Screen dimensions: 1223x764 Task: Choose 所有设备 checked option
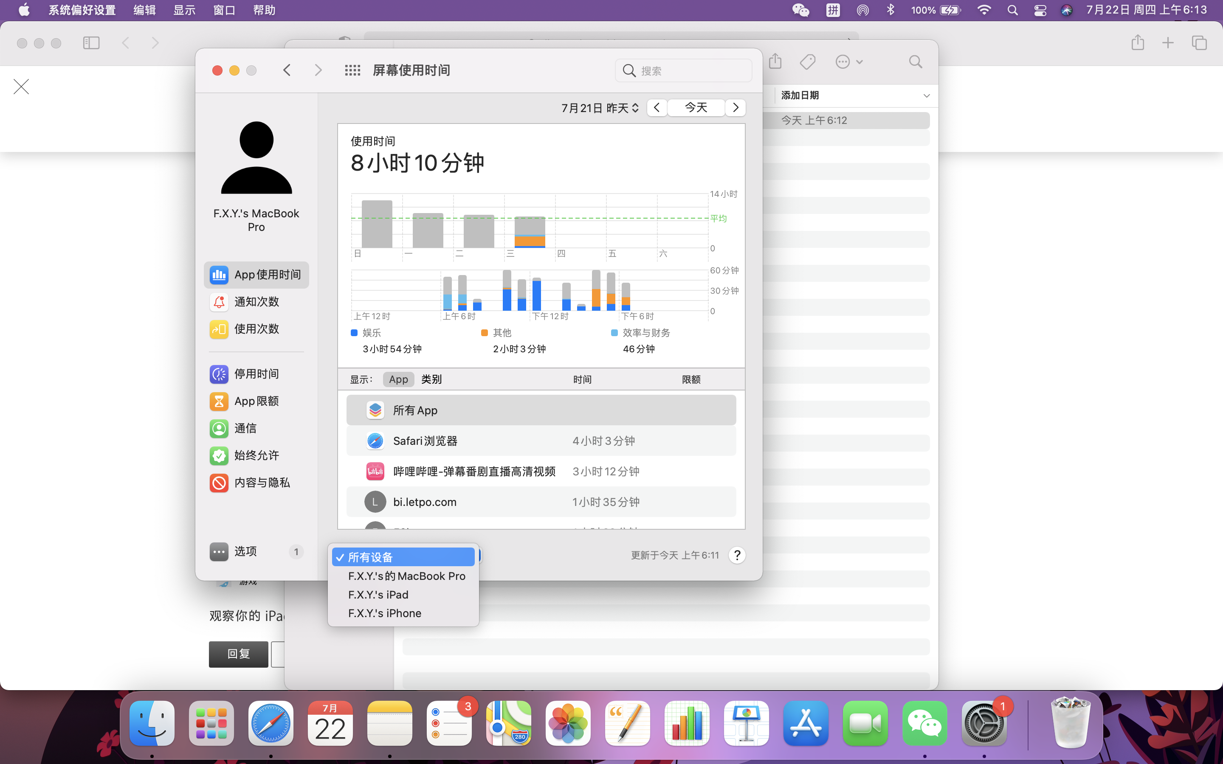(x=403, y=557)
